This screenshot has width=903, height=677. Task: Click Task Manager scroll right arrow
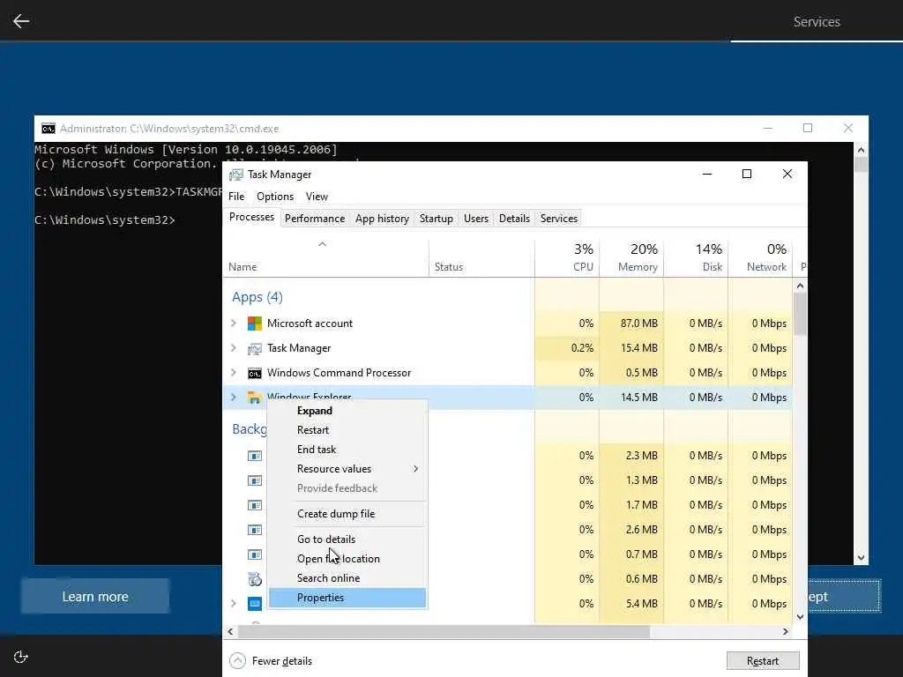tap(786, 631)
